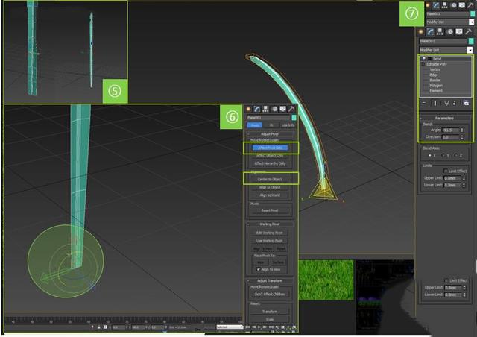Open Configure Modifier Sets icon below stack
The height and width of the screenshot is (337, 477).
pos(466,103)
